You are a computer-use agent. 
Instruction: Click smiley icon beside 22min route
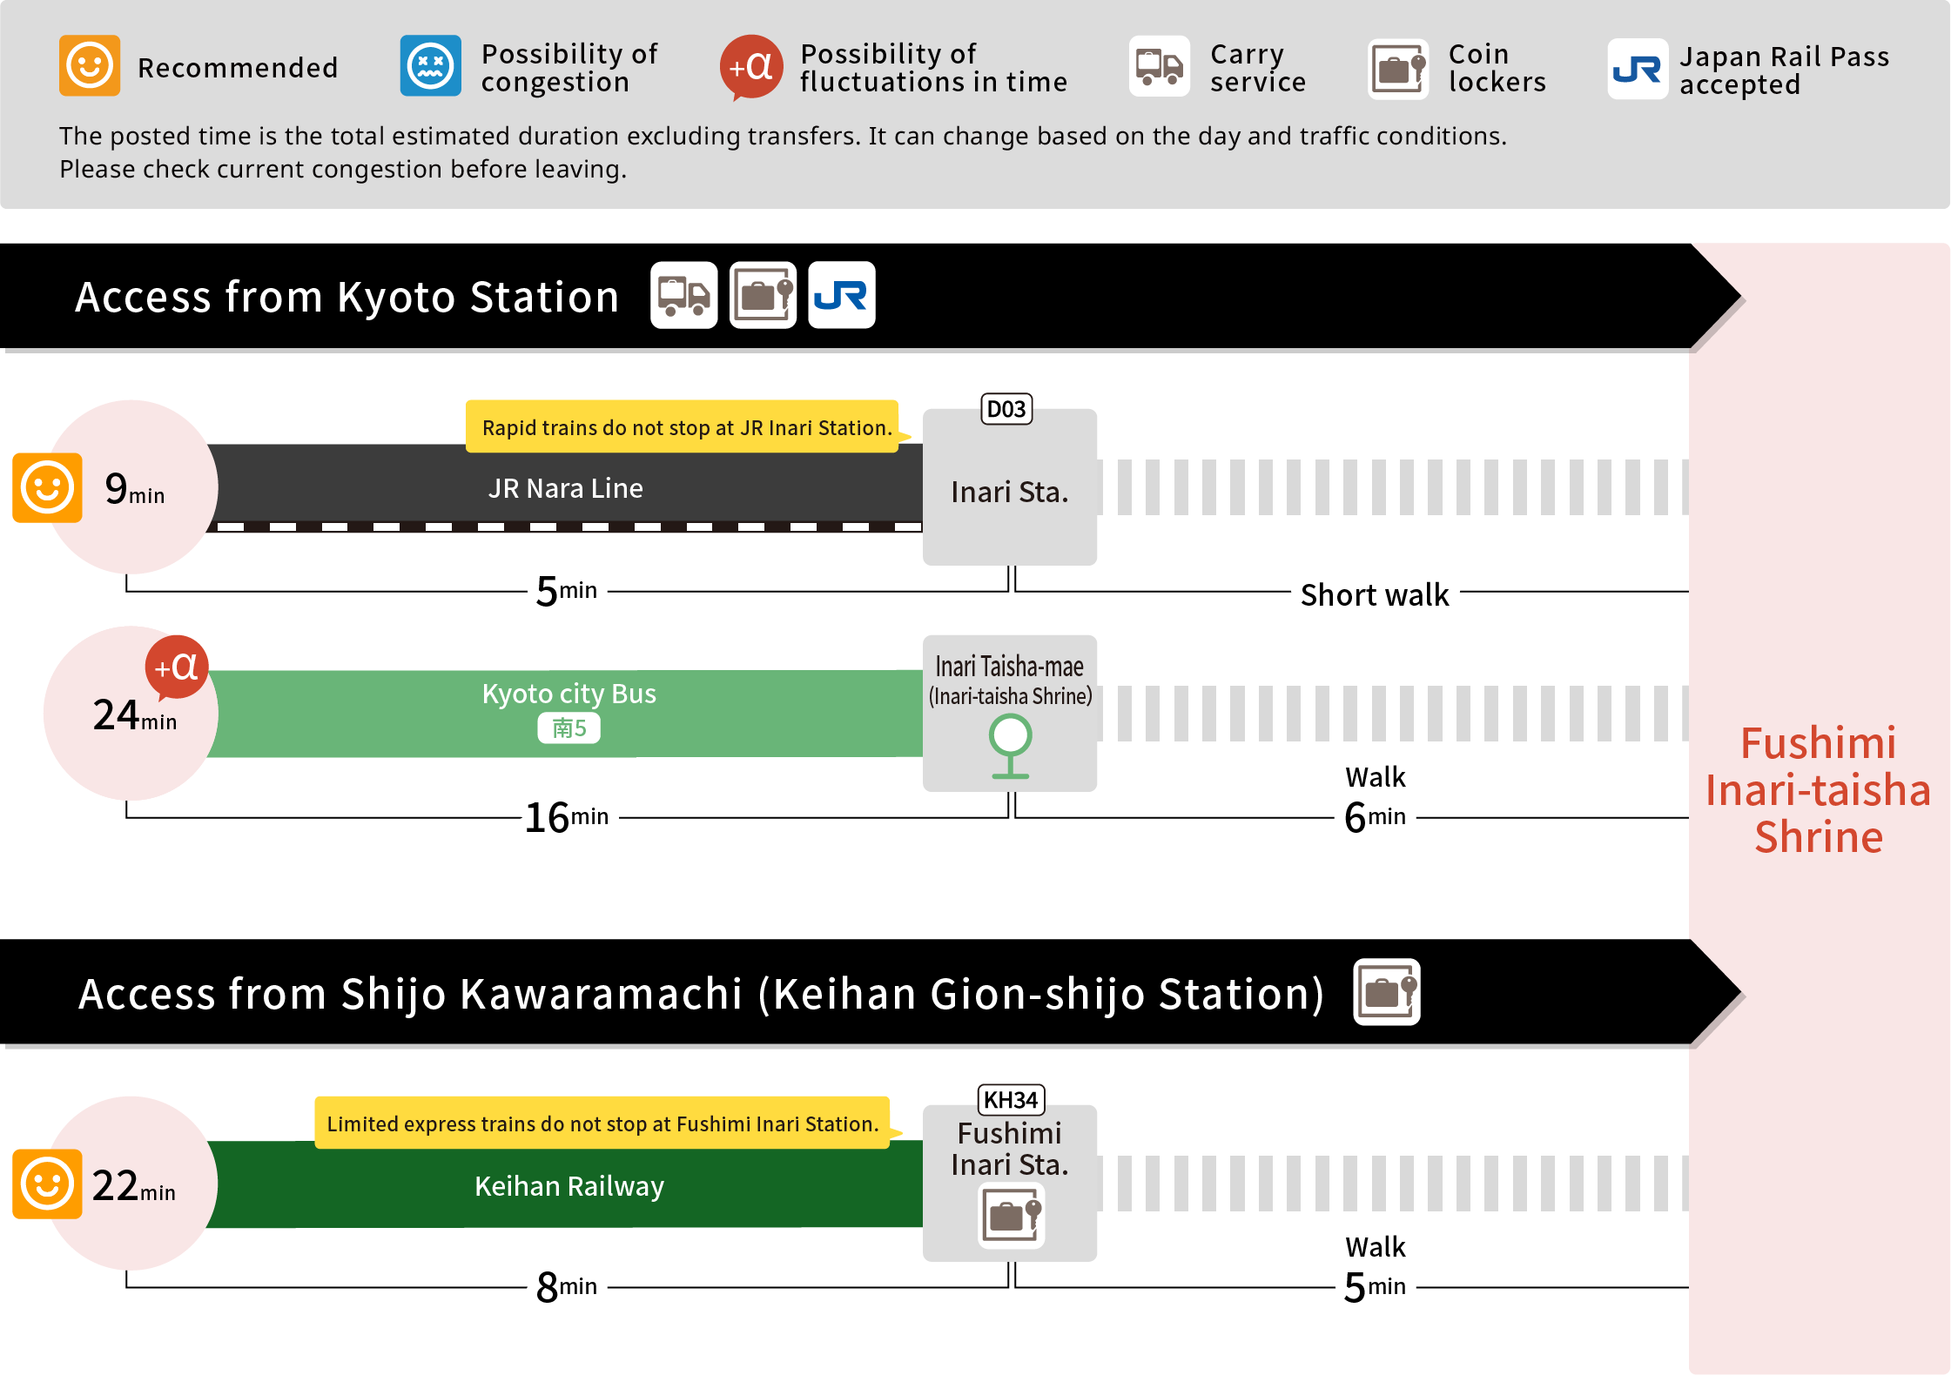47,1184
